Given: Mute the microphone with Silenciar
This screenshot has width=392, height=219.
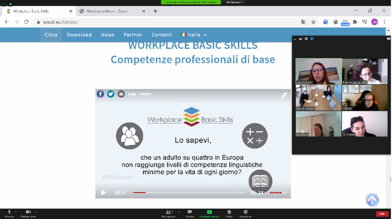Looking at the screenshot, I should click(x=9, y=212).
